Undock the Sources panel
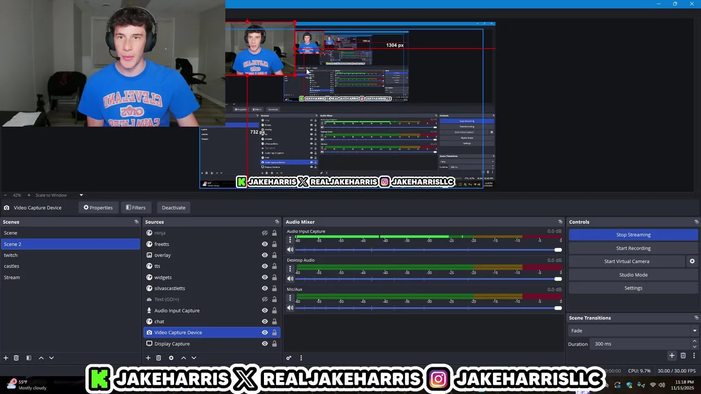The width and height of the screenshot is (701, 394). (277, 222)
